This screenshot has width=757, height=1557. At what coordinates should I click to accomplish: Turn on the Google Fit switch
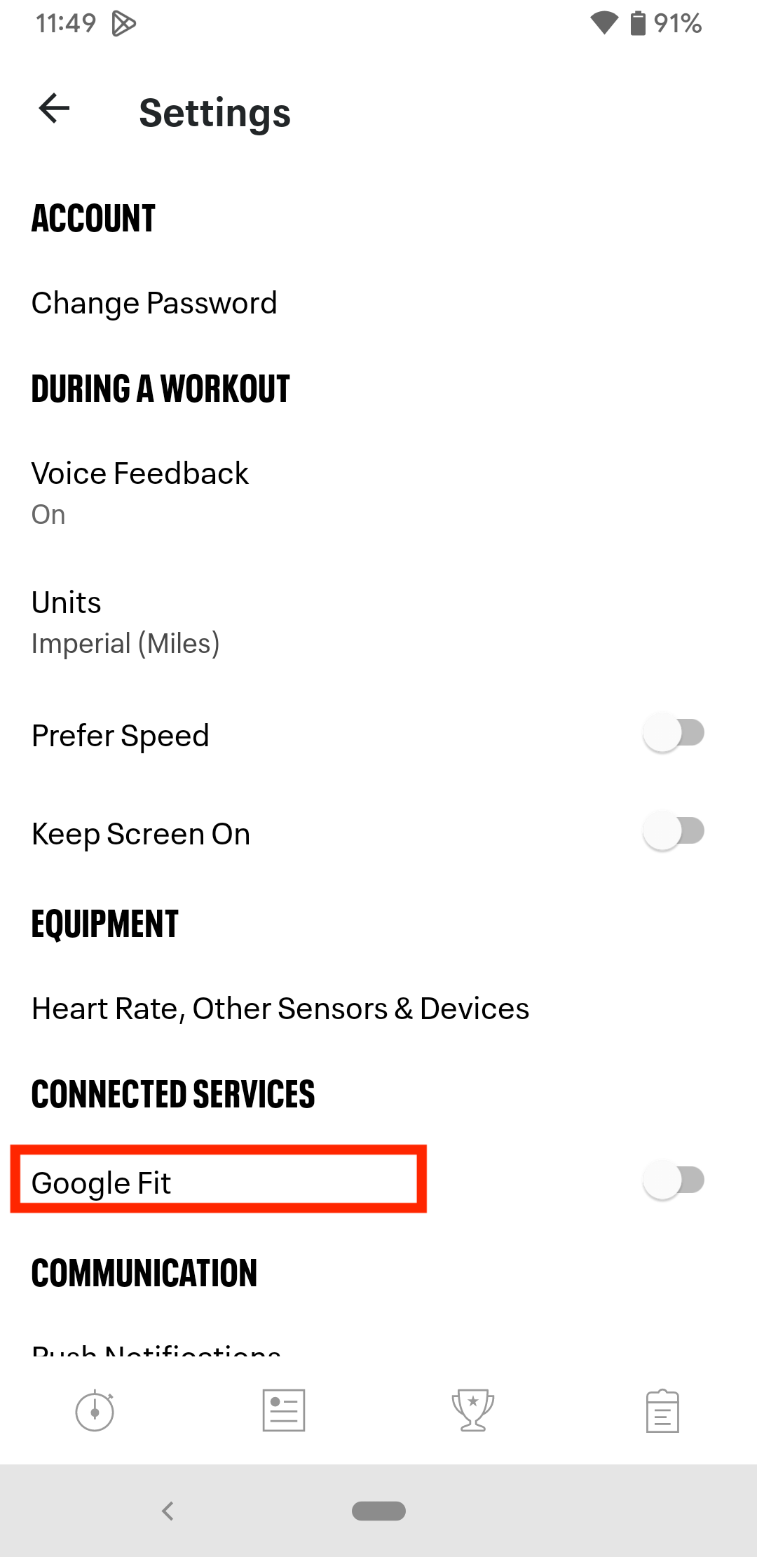click(674, 1180)
